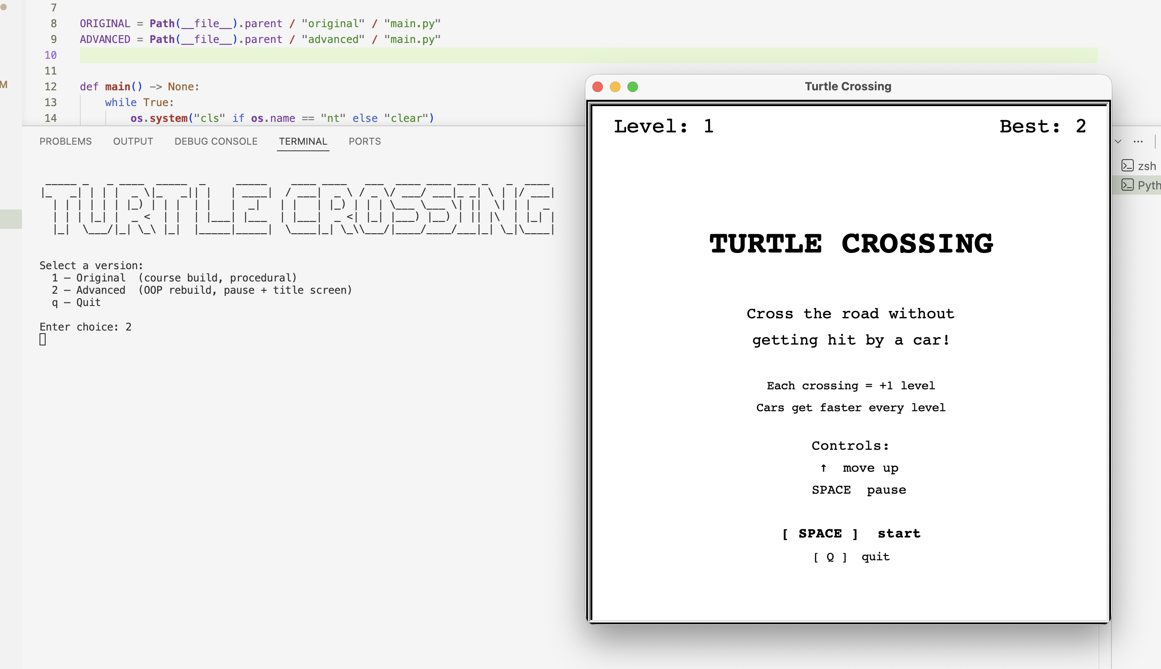Minimize the Turtle Crossing window
Screen dimensions: 1161x669
pos(615,87)
